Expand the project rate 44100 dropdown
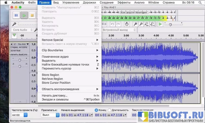This screenshot has height=123, width=205. (x=25, y=115)
